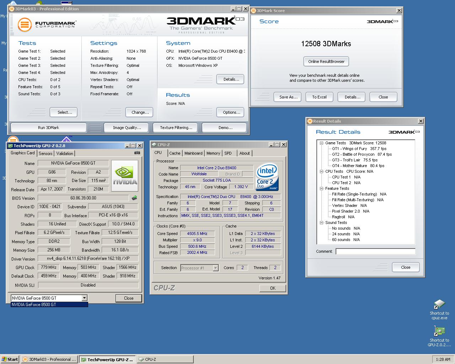Click the 3DMark03 main window title icon
The image size is (455, 364).
coord(12,9)
